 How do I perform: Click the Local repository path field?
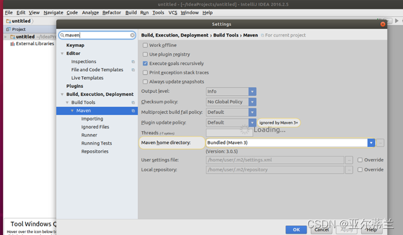coord(275,170)
